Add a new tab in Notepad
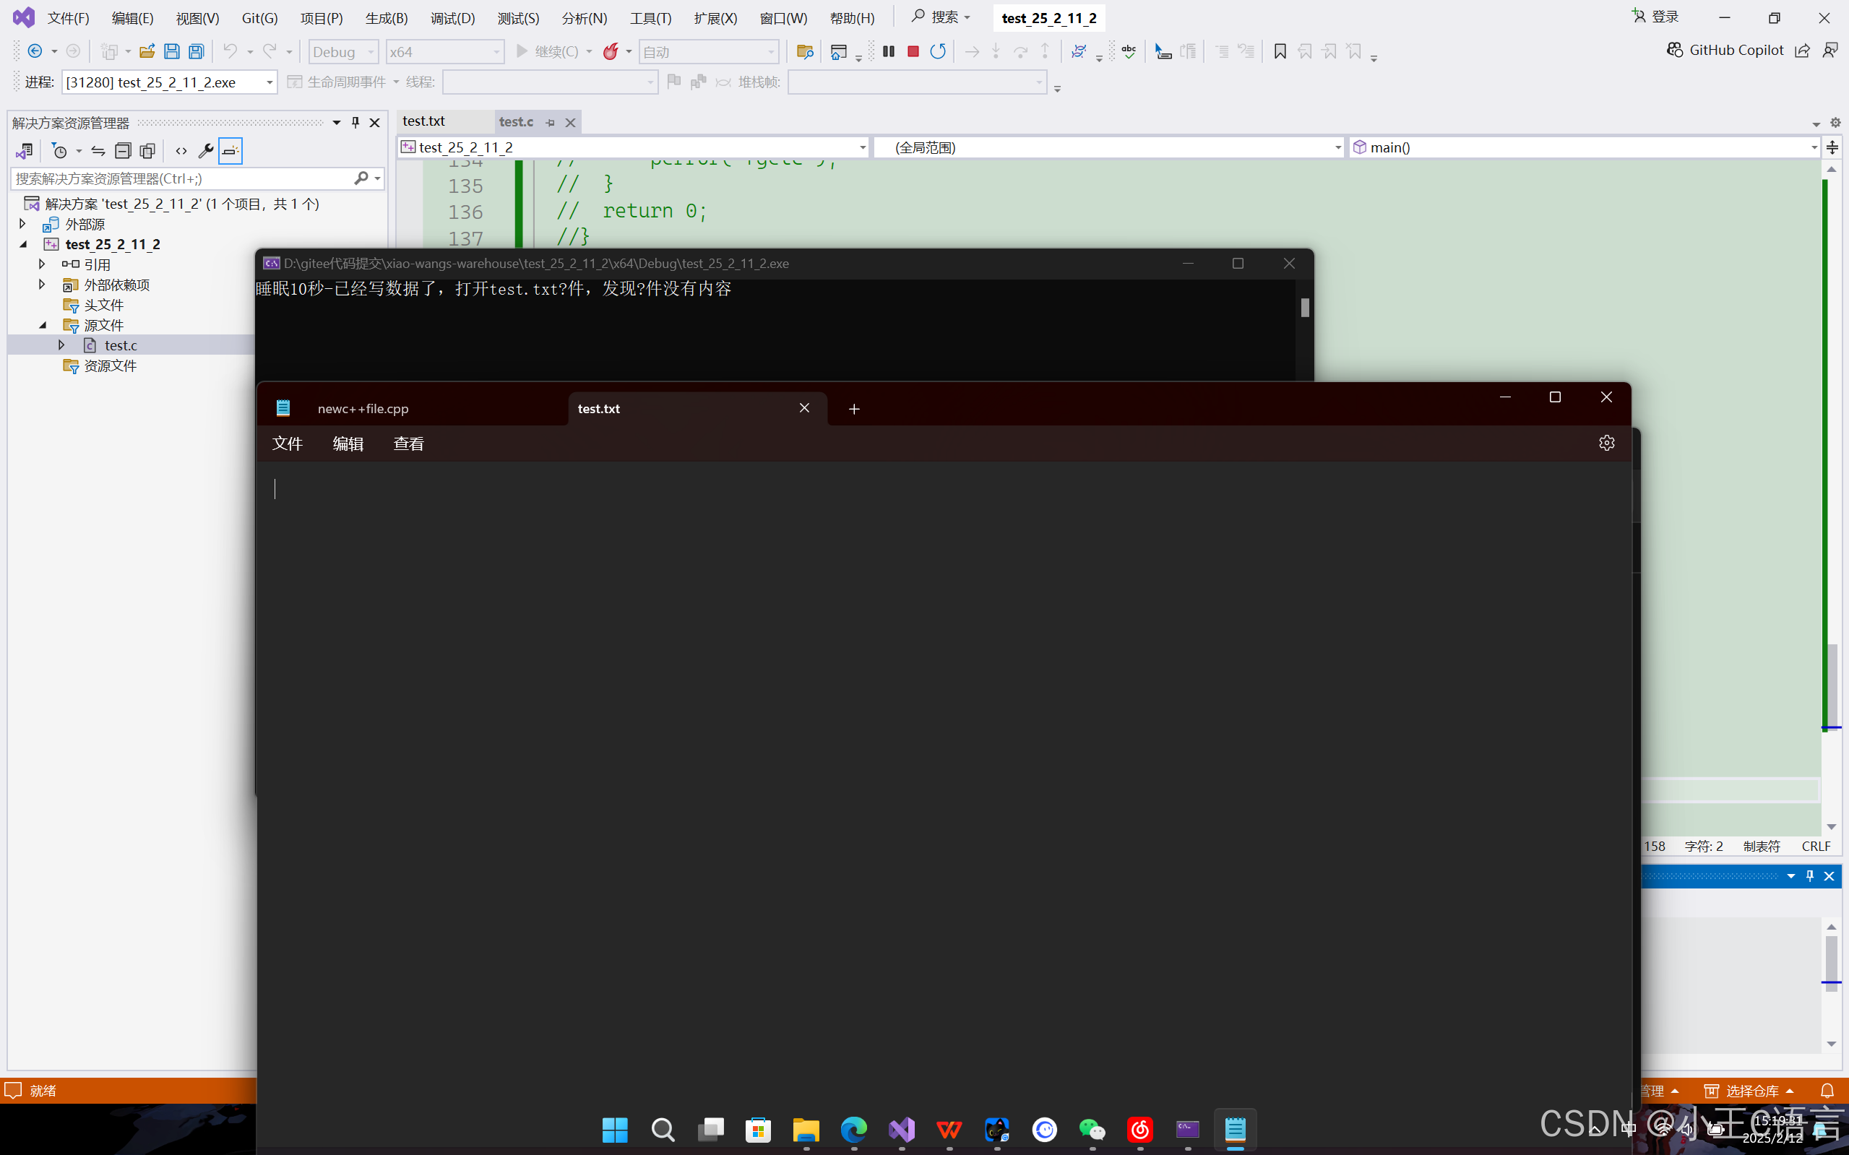This screenshot has width=1849, height=1155. pyautogui.click(x=854, y=409)
